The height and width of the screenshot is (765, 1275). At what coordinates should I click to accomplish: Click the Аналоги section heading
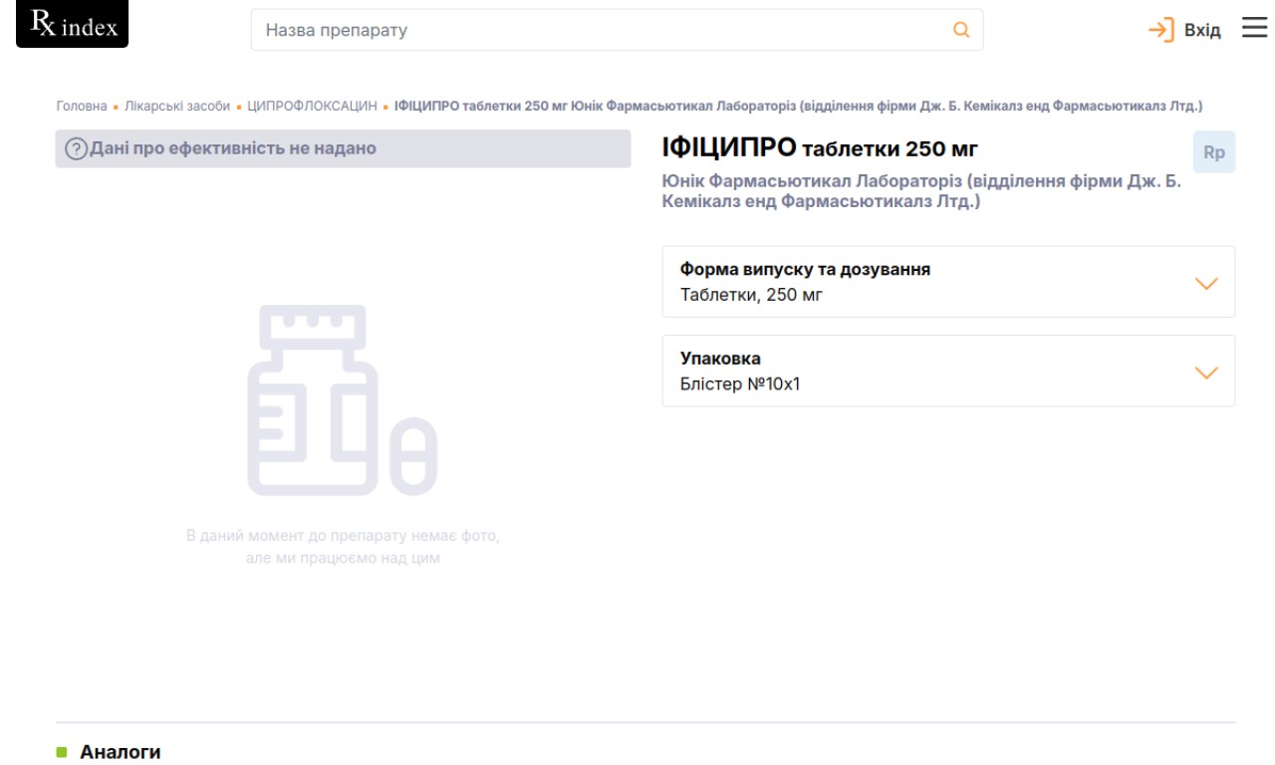120,752
